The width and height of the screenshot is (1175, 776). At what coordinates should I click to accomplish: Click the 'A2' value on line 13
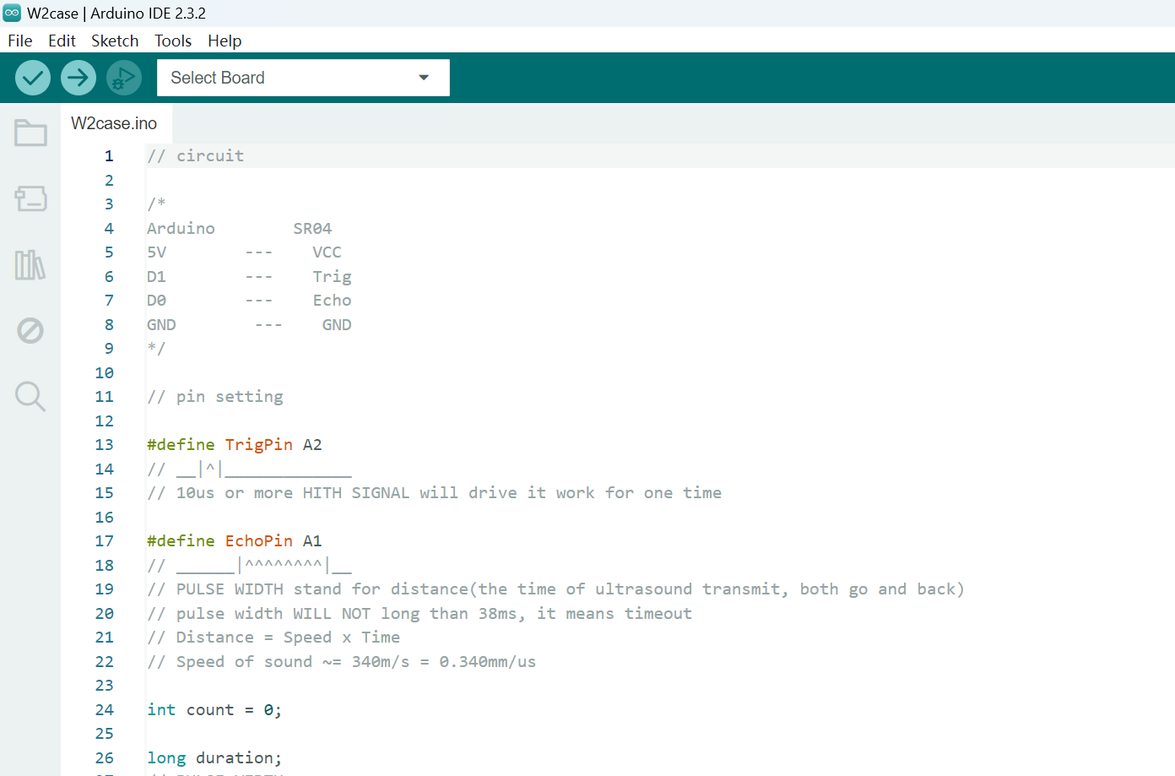312,444
